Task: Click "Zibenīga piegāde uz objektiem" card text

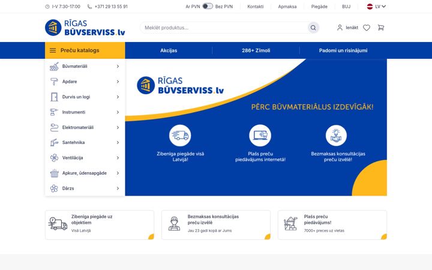Action: point(92,220)
